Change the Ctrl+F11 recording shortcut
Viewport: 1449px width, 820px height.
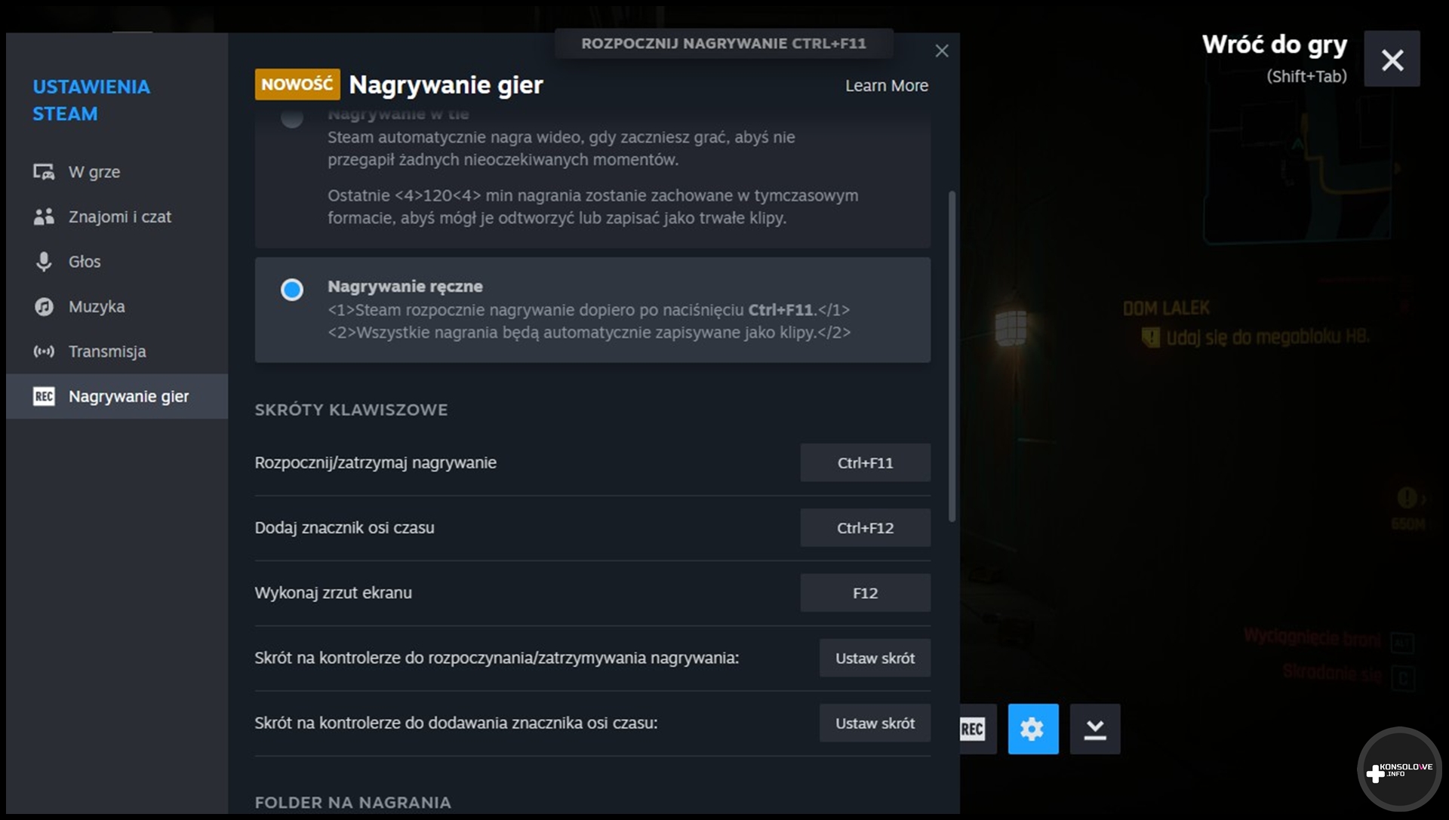coord(865,462)
